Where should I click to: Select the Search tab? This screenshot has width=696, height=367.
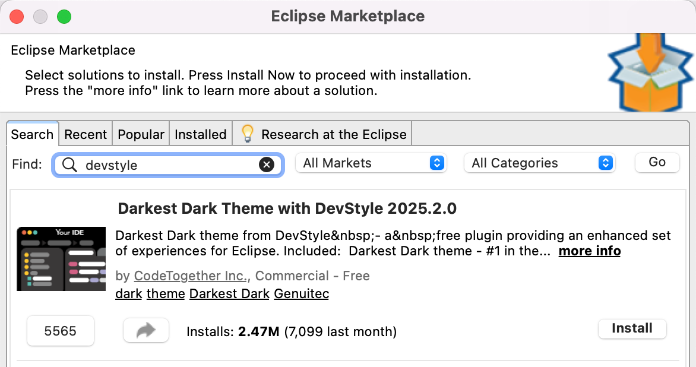(32, 134)
